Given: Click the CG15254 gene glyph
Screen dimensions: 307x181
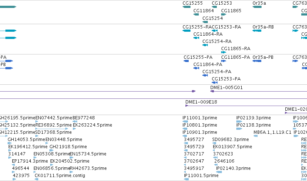Looking at the screenshot, I should click(205, 22).
